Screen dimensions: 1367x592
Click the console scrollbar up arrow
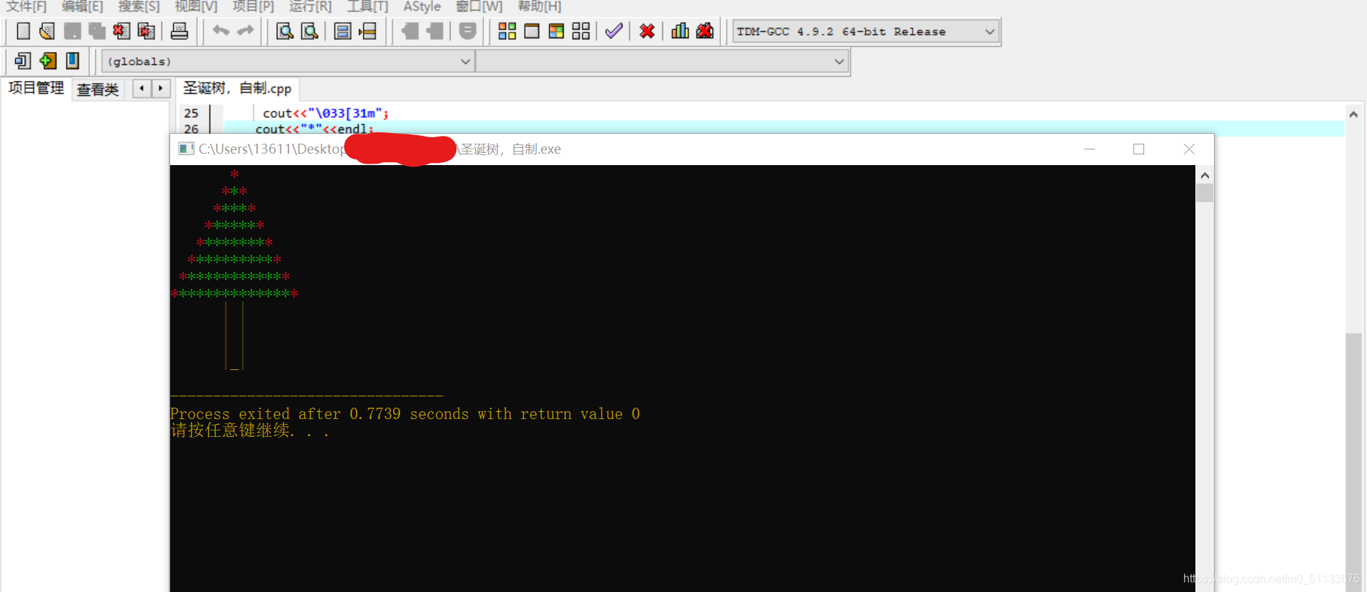tap(1205, 175)
